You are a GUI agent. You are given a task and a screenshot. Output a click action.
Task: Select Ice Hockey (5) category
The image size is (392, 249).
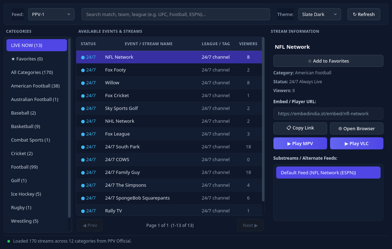[37, 194]
